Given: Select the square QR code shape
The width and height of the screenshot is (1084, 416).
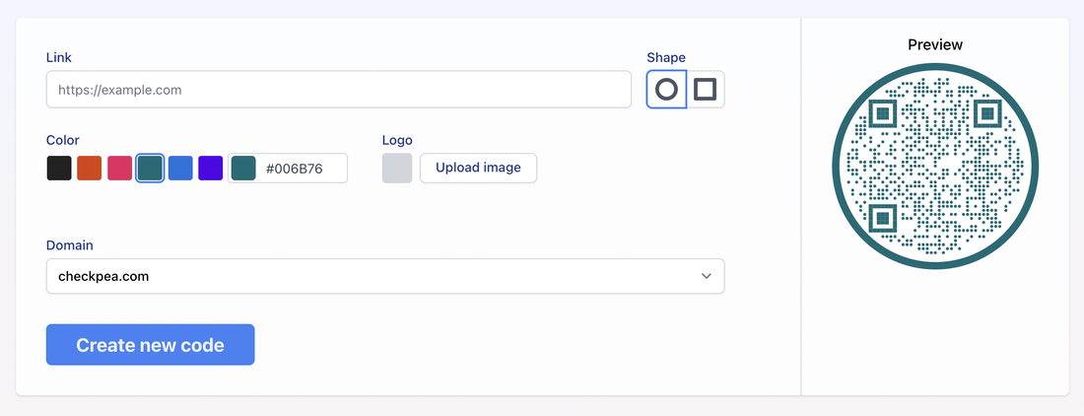Looking at the screenshot, I should [705, 90].
